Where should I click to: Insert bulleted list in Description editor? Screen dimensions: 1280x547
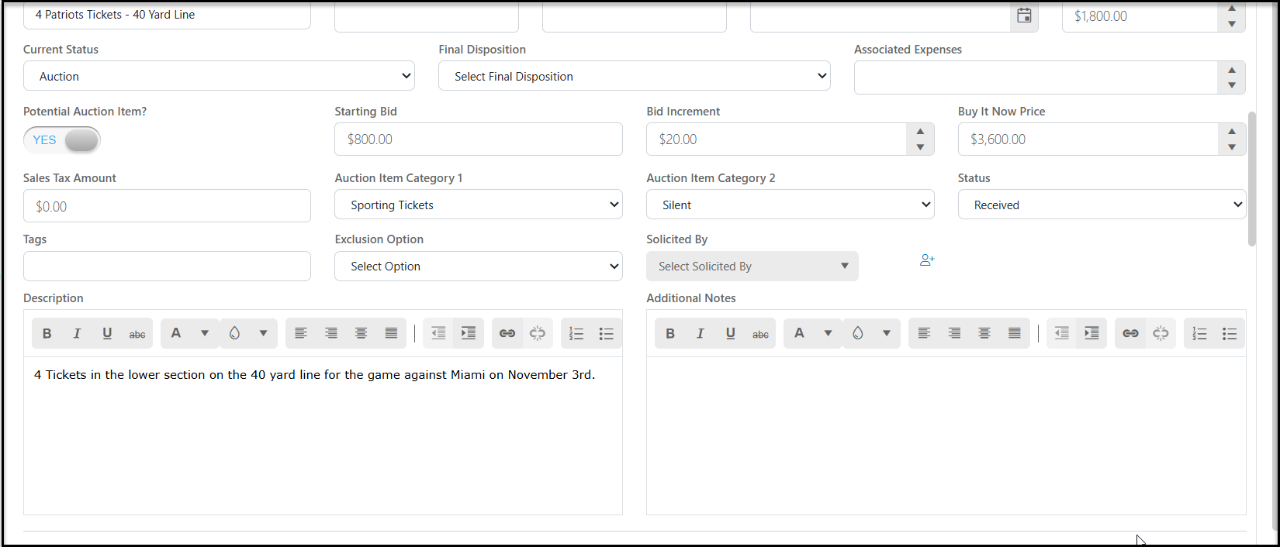(607, 333)
